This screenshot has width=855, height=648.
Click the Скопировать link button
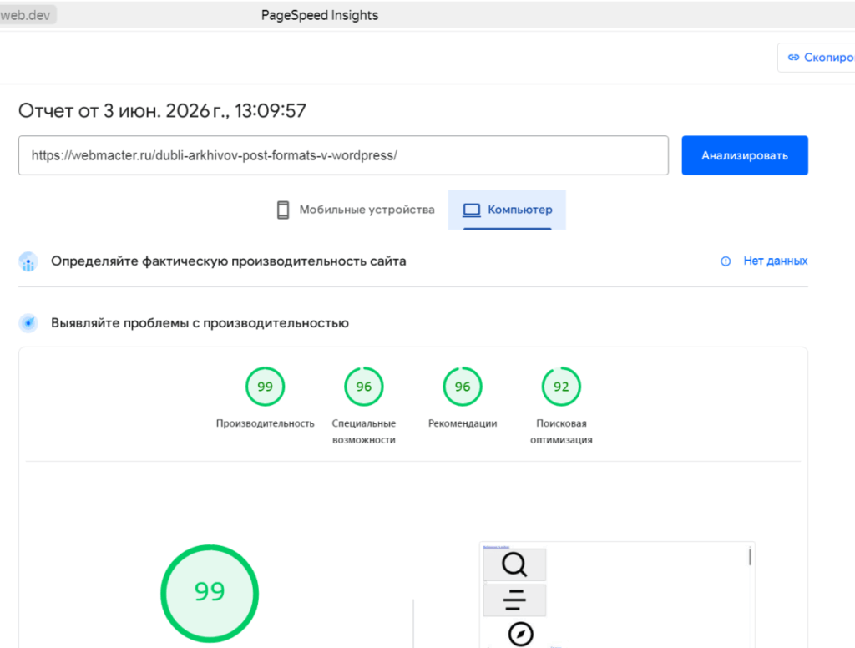[x=817, y=58]
